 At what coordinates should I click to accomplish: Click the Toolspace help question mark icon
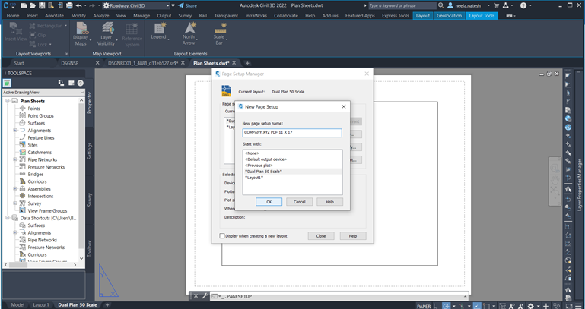click(80, 83)
